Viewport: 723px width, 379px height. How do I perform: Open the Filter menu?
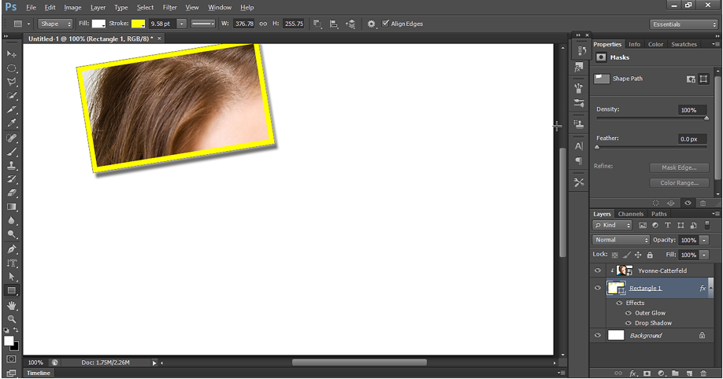(x=169, y=7)
